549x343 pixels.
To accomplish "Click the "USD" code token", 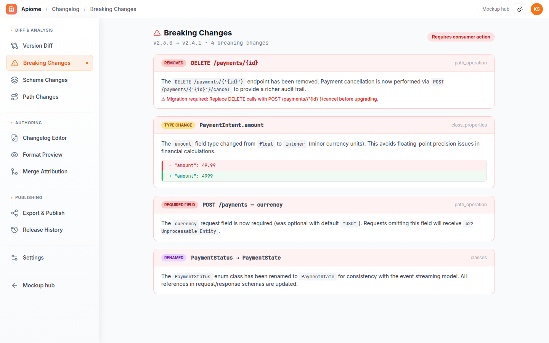I will tap(349, 223).
